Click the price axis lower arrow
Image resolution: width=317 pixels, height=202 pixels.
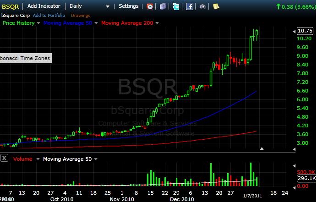[295, 149]
